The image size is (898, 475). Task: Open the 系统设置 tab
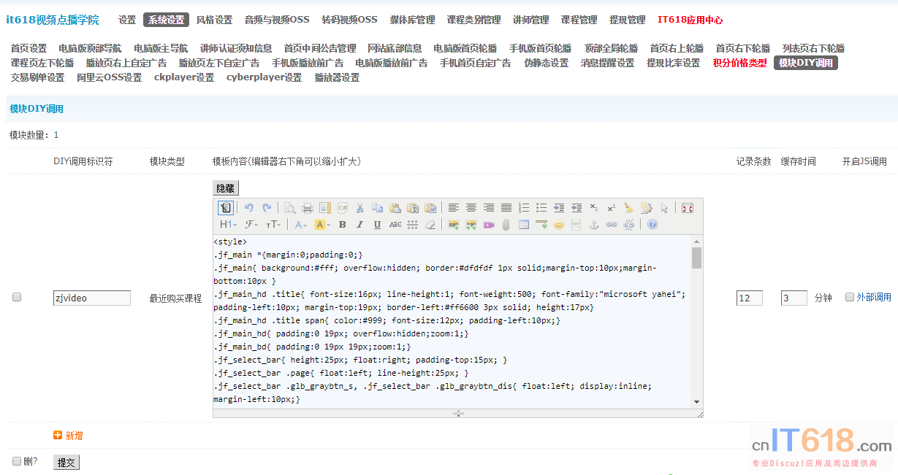(166, 20)
